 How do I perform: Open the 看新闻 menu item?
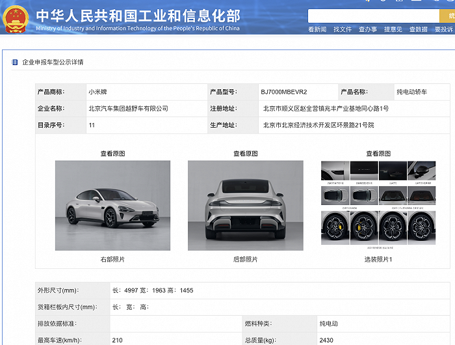coord(317,29)
